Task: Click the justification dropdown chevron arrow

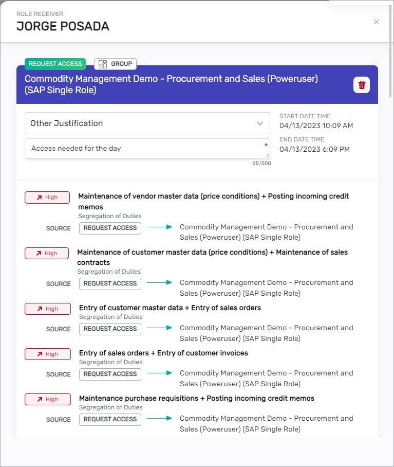Action: [x=259, y=123]
